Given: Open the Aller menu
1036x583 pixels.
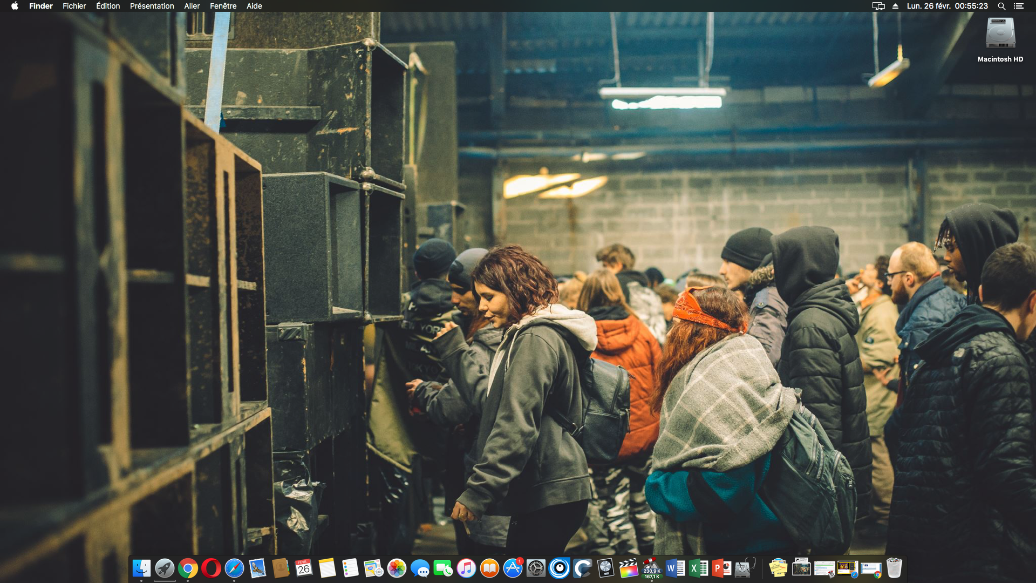Looking at the screenshot, I should click(192, 6).
